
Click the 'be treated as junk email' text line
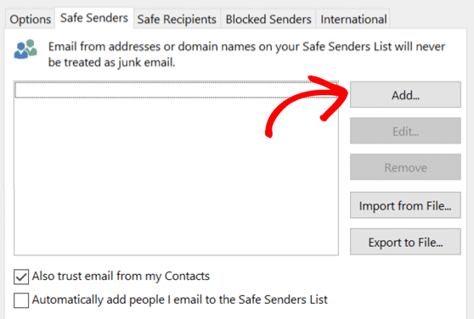tap(112, 63)
